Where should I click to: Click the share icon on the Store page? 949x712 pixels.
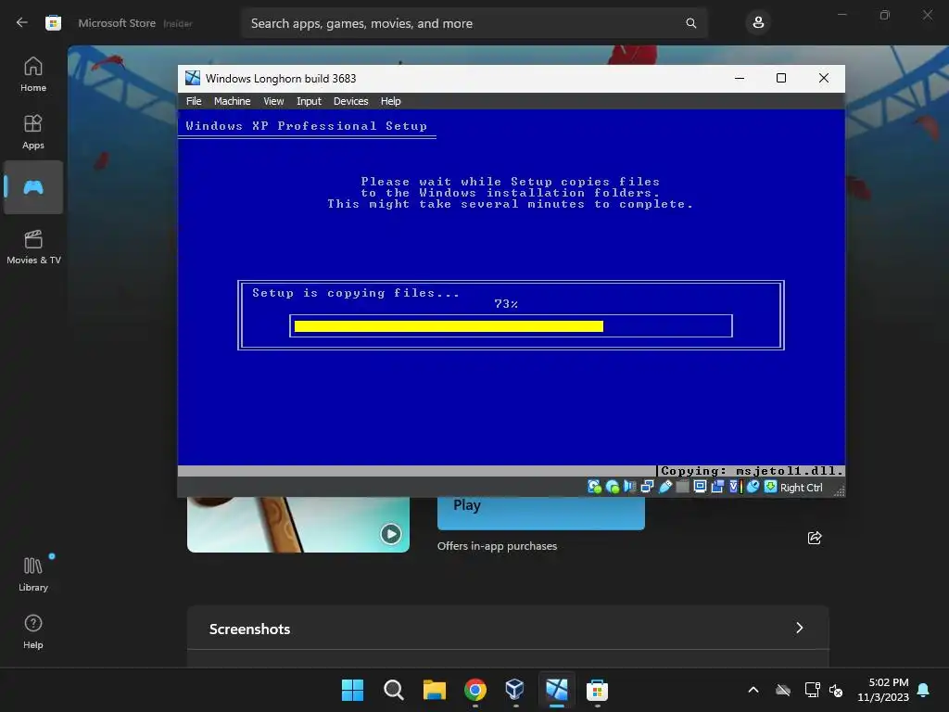815,538
